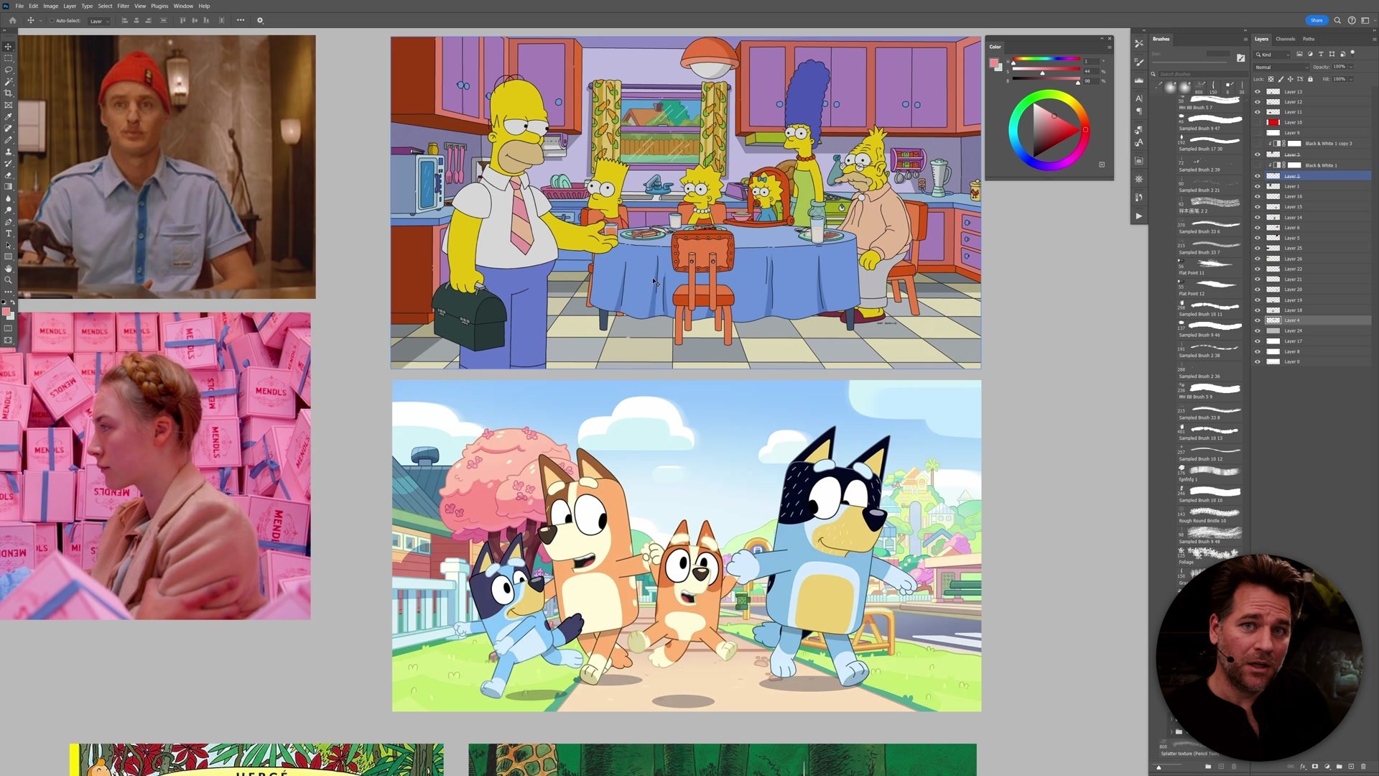Hide Layer 13 using its eye icon
1379x776 pixels.
pos(1257,92)
